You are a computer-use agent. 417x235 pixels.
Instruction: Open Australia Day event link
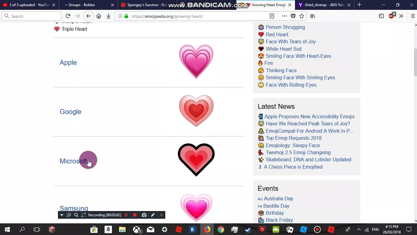279,198
